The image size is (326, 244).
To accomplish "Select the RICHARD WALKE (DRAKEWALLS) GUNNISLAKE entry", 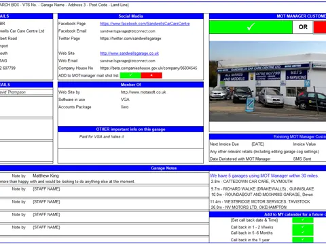I will click(262, 189).
